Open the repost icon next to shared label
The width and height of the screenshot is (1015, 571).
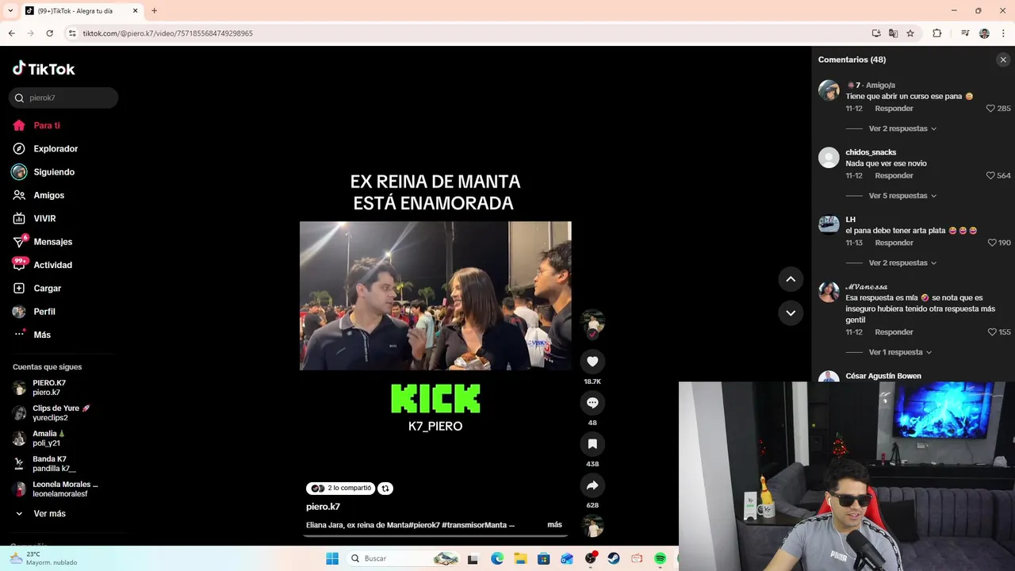tap(385, 489)
